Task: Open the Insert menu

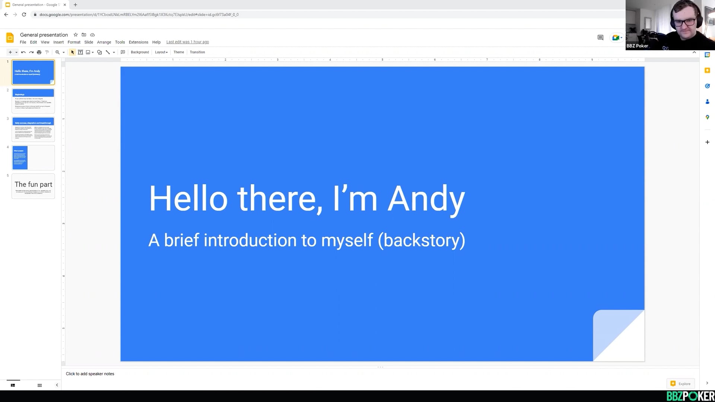Action: pos(58,42)
